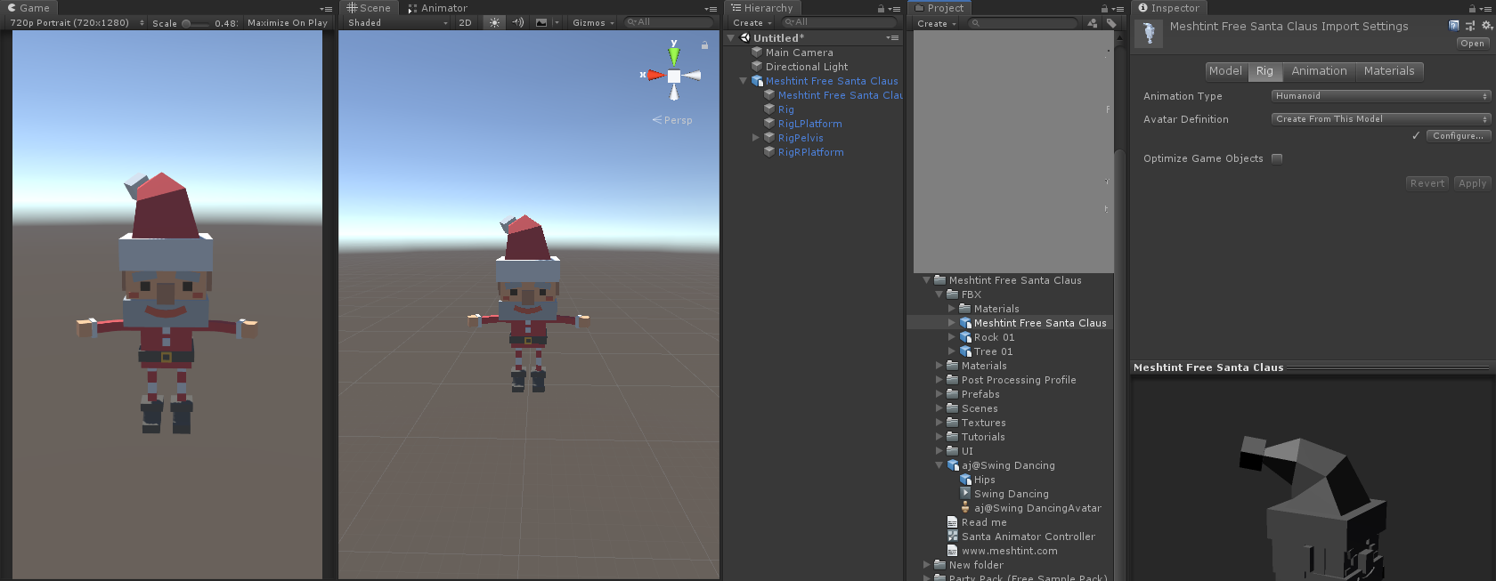Toggle the Hierarchy panel lock icon

[x=882, y=8]
